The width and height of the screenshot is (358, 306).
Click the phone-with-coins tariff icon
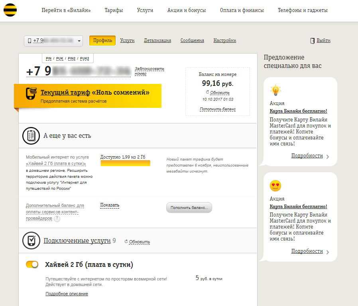[x=31, y=94]
